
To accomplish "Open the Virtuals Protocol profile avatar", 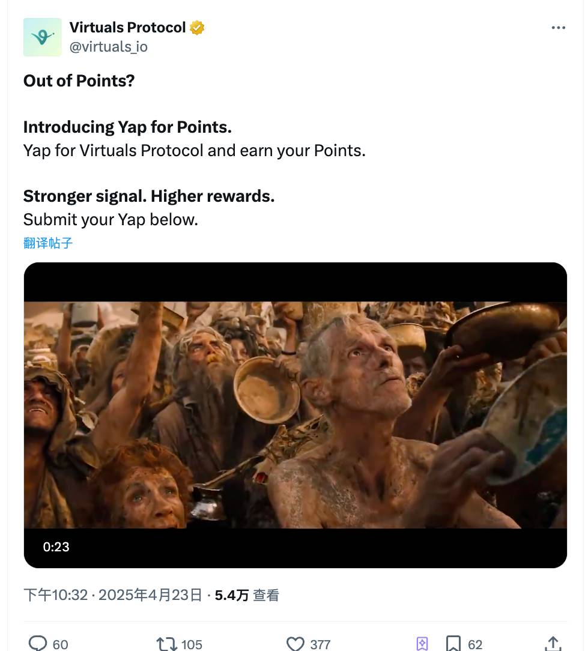I will pos(42,37).
